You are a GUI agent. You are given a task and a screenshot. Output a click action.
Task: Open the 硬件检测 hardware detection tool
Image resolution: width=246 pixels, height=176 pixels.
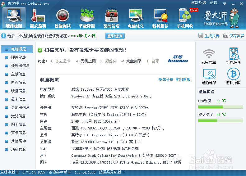tap(14, 18)
